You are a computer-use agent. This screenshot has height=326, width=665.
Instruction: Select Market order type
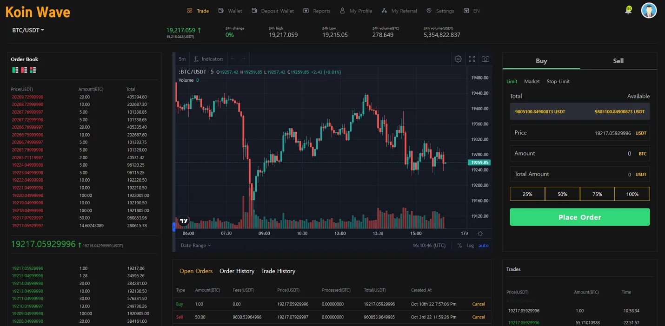pos(532,81)
